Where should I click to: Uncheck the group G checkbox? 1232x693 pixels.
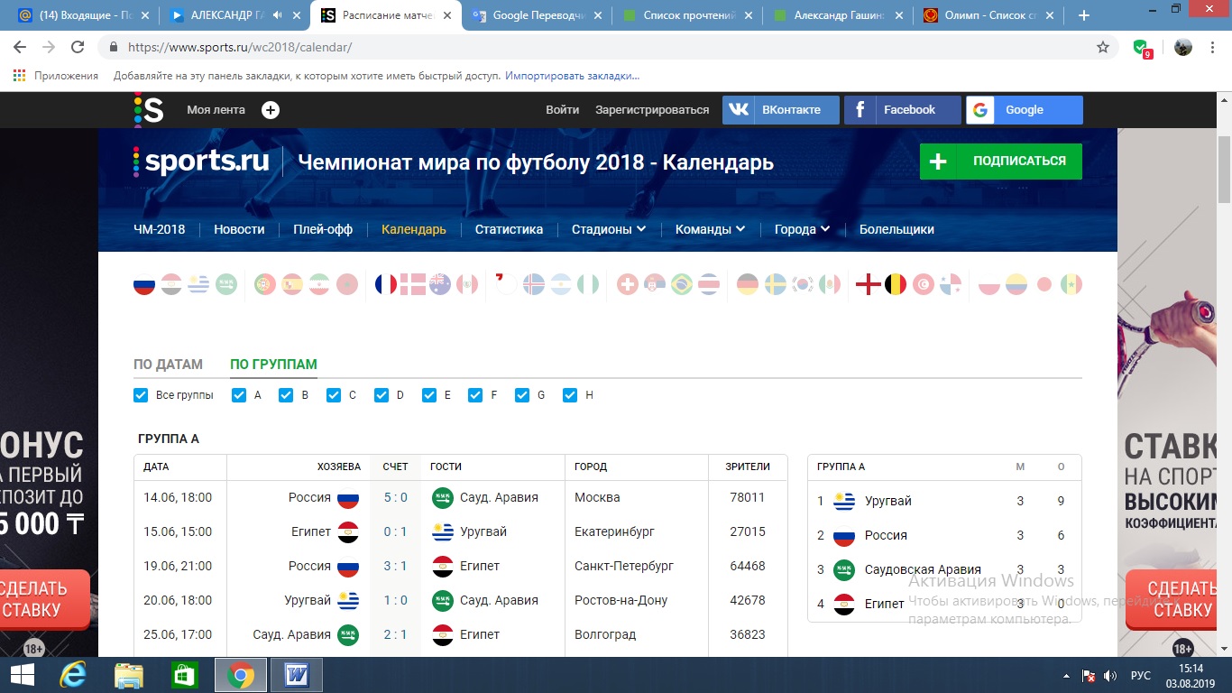click(522, 395)
